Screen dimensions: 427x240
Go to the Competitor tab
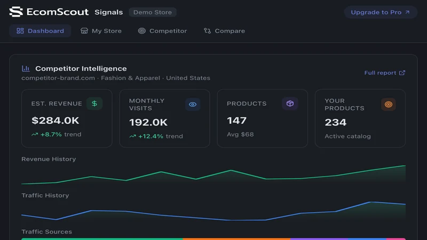163,31
